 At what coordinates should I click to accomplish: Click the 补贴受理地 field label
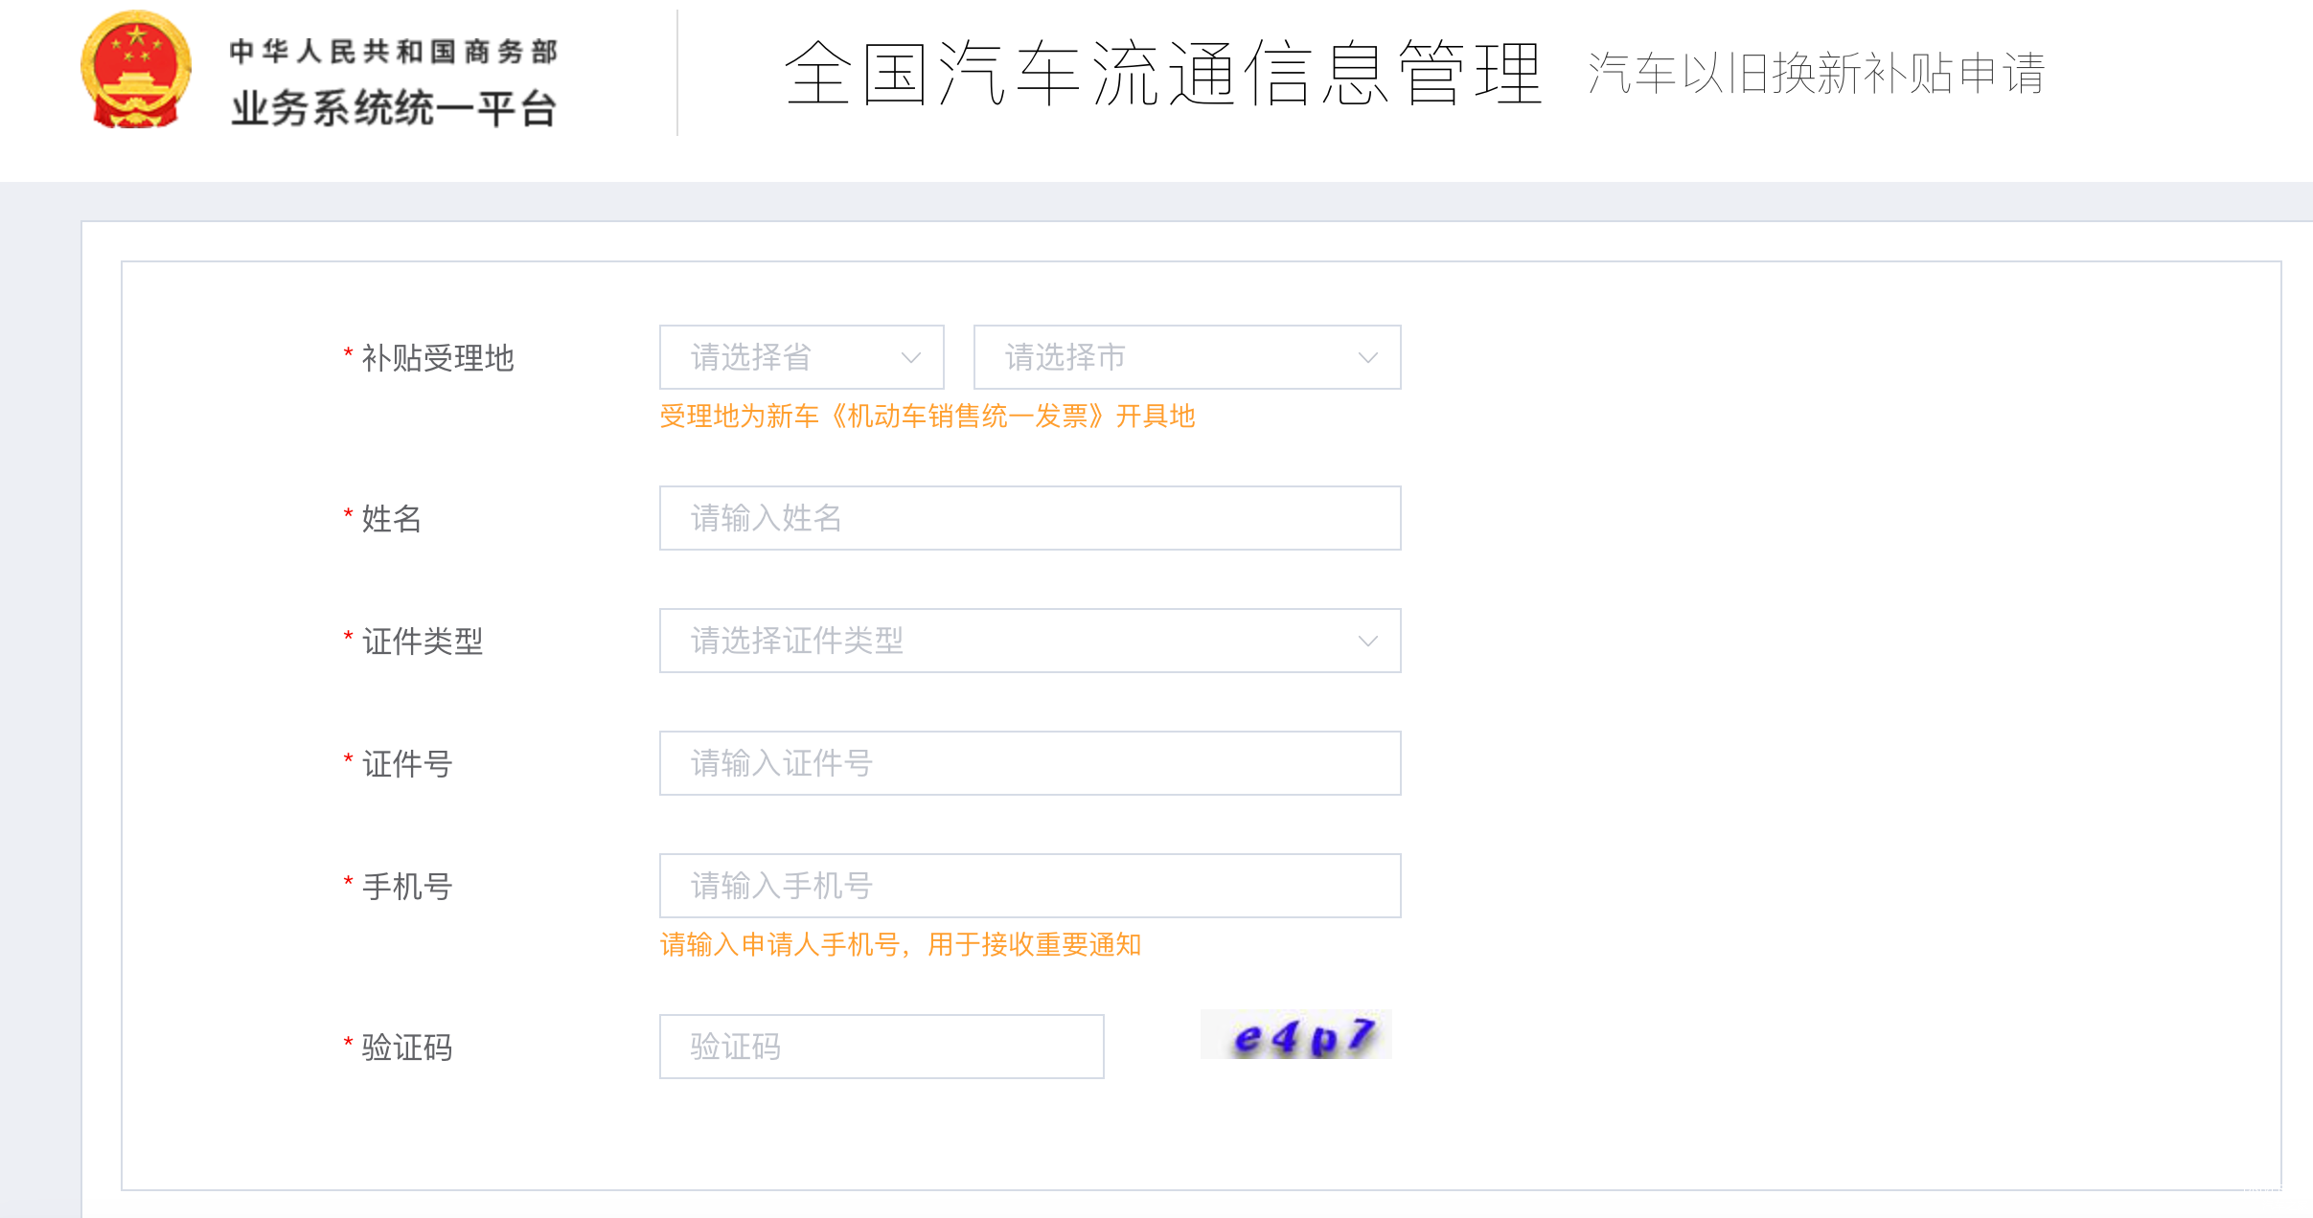click(438, 358)
